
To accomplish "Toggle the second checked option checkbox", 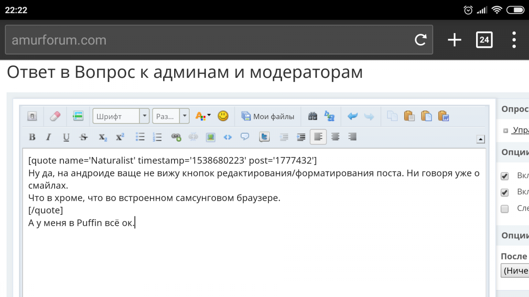I will click(x=505, y=192).
